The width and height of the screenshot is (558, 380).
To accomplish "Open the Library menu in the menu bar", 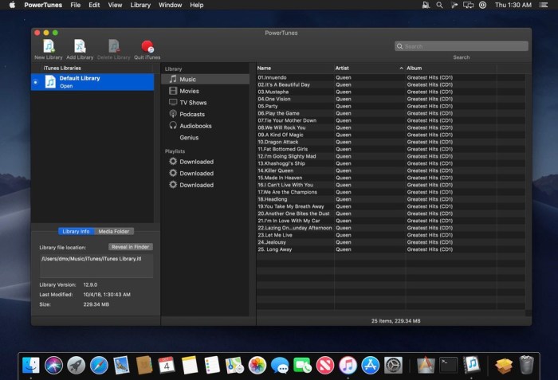I will [140, 5].
